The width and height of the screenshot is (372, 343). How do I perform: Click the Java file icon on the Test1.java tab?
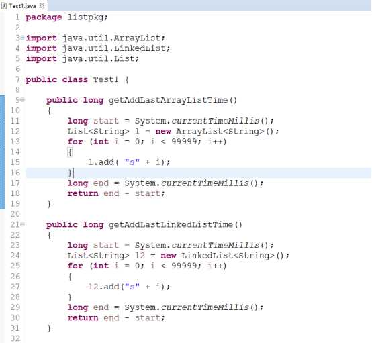[4, 6]
